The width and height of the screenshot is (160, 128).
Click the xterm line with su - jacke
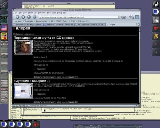[39, 6]
